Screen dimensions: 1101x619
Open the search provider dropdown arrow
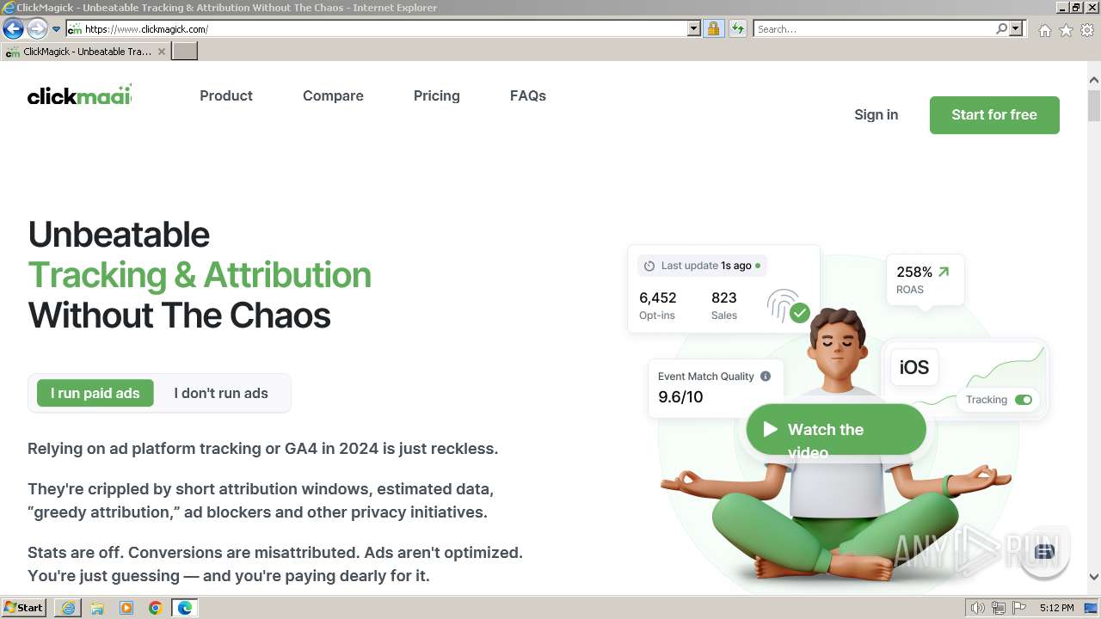[1017, 28]
